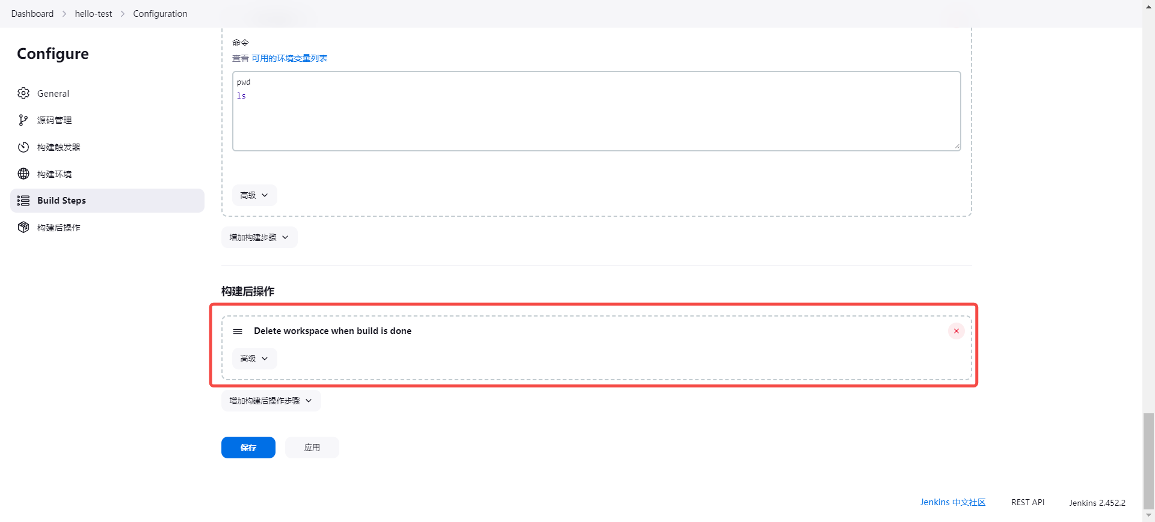Go to Dashboard in breadcrumb
1155x522 pixels.
[x=32, y=14]
